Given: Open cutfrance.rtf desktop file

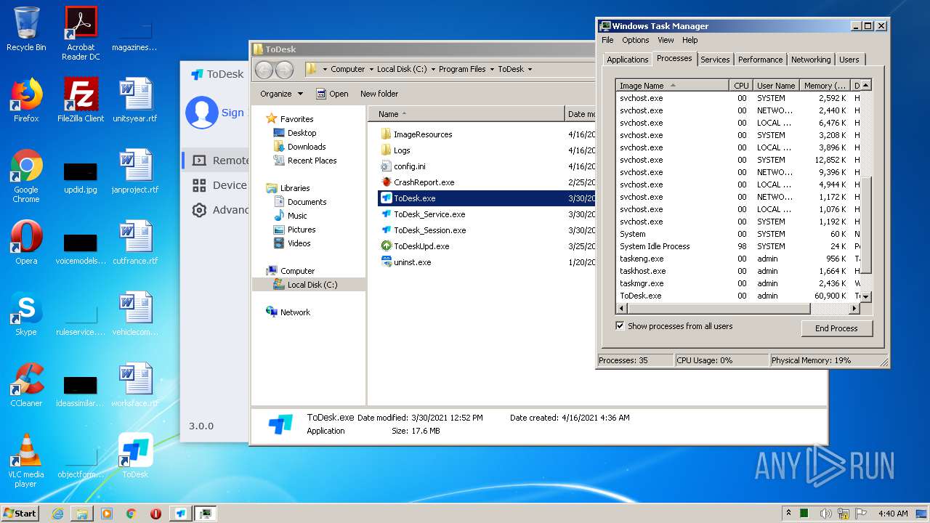Looking at the screenshot, I should pos(135,242).
